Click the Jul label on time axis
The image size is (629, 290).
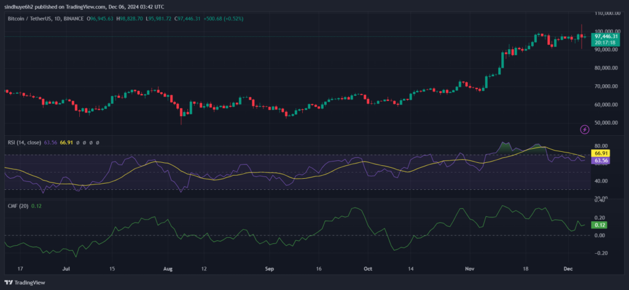click(x=66, y=268)
